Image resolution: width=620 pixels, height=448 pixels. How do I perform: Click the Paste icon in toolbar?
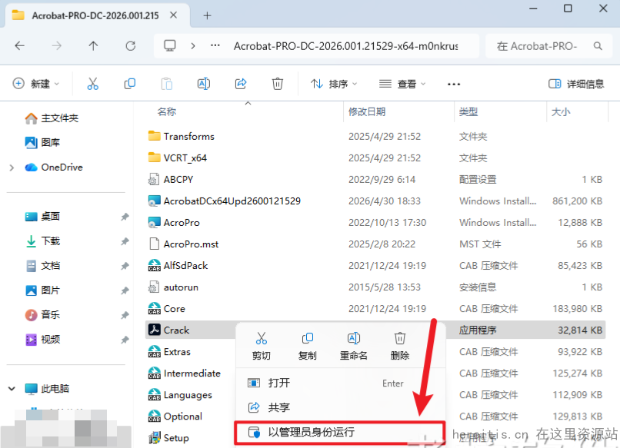pos(167,84)
